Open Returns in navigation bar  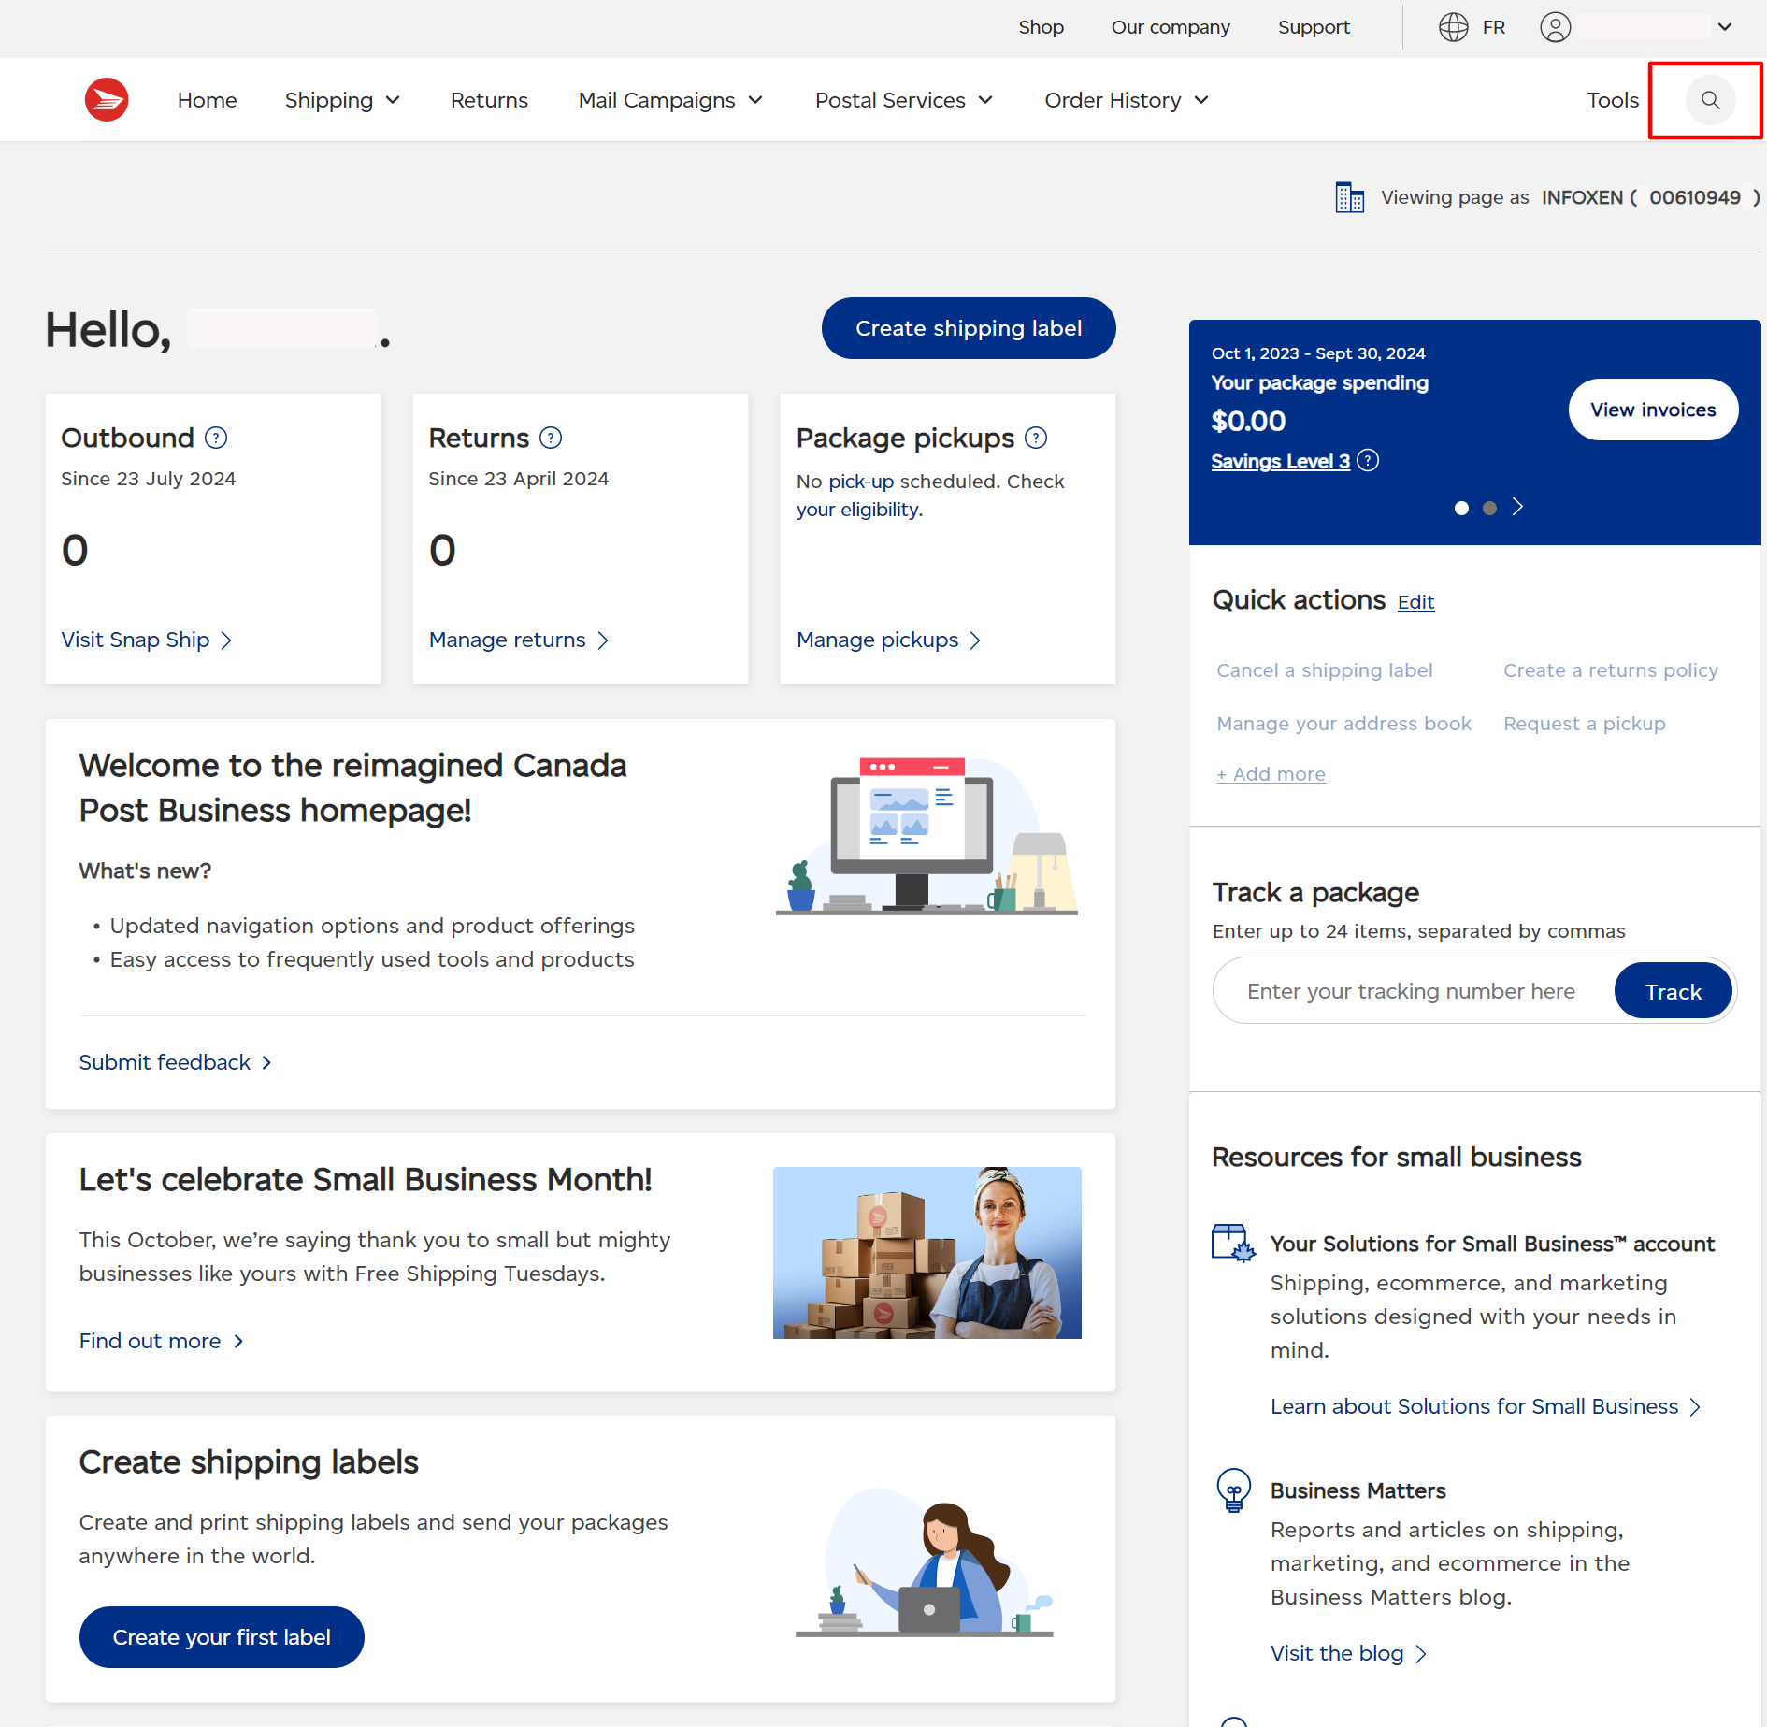click(x=489, y=100)
